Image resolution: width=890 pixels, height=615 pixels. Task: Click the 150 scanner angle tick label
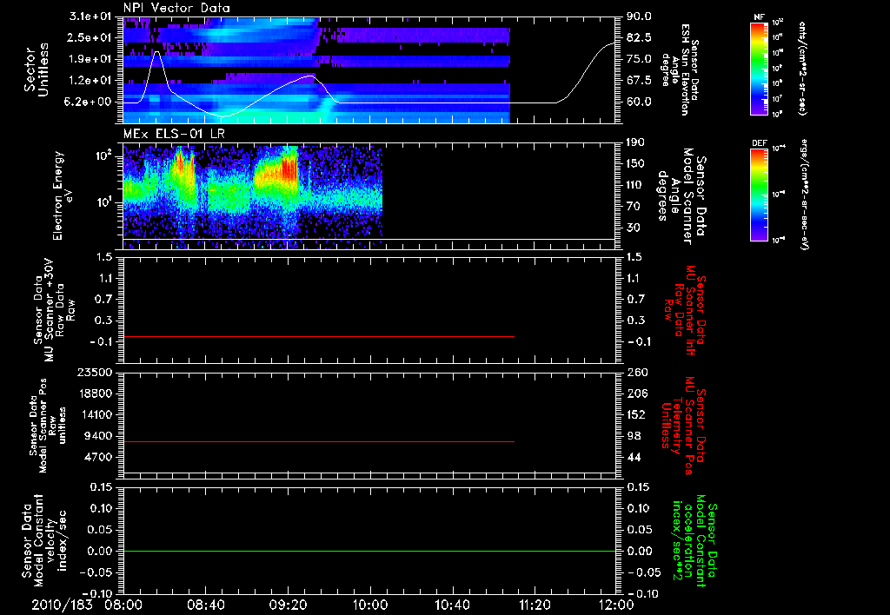(x=635, y=163)
